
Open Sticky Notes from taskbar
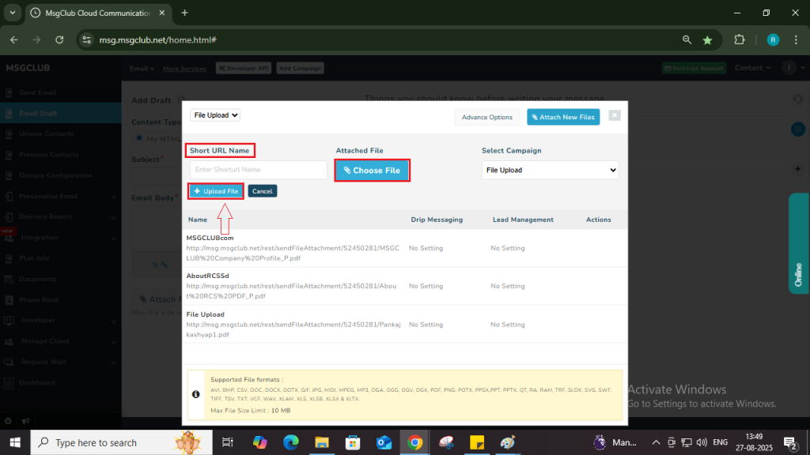[477, 442]
